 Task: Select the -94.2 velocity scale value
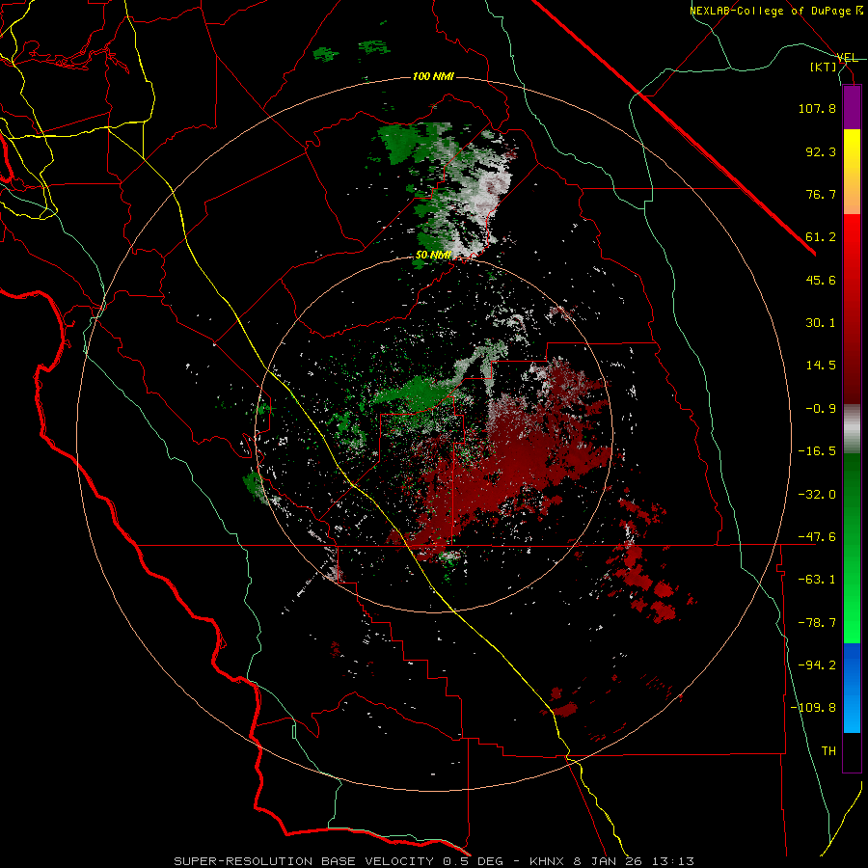point(817,665)
